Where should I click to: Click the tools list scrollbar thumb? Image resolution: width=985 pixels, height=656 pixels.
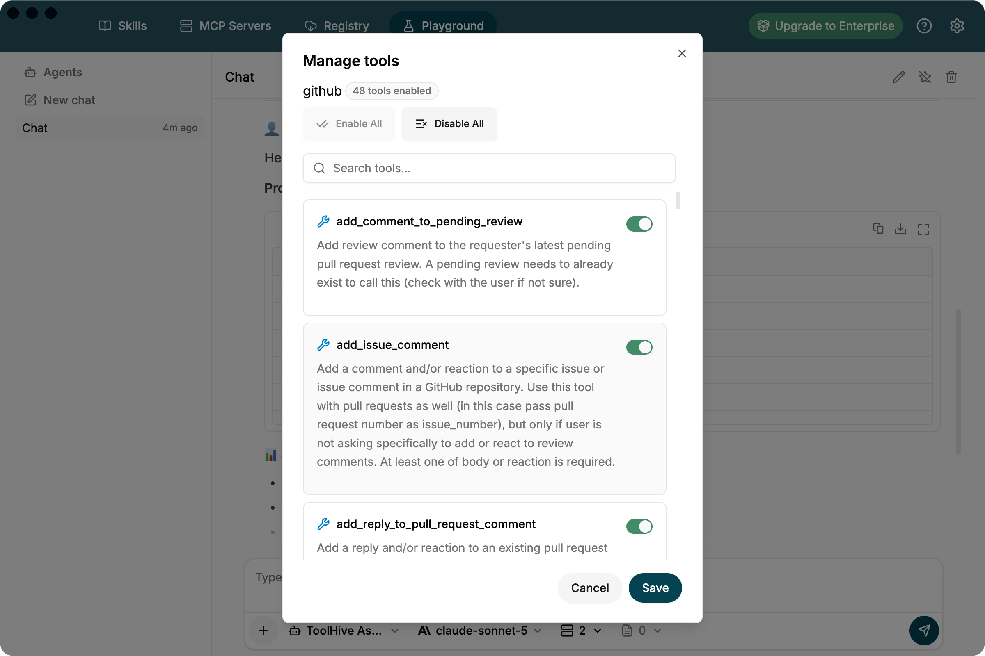[x=678, y=200]
